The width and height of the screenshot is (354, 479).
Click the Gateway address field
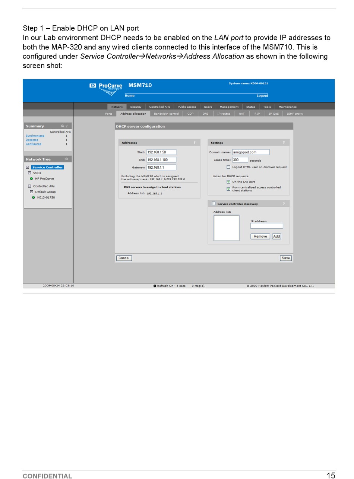[161, 168]
